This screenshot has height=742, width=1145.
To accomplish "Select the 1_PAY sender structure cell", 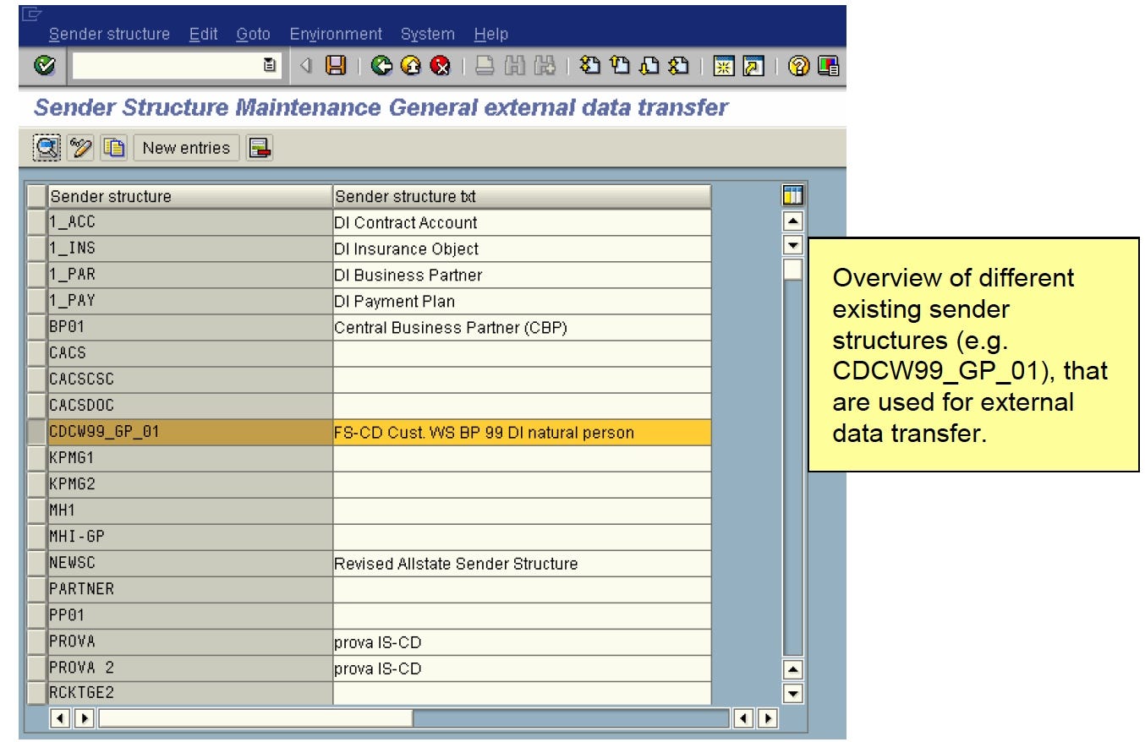I will point(189,302).
